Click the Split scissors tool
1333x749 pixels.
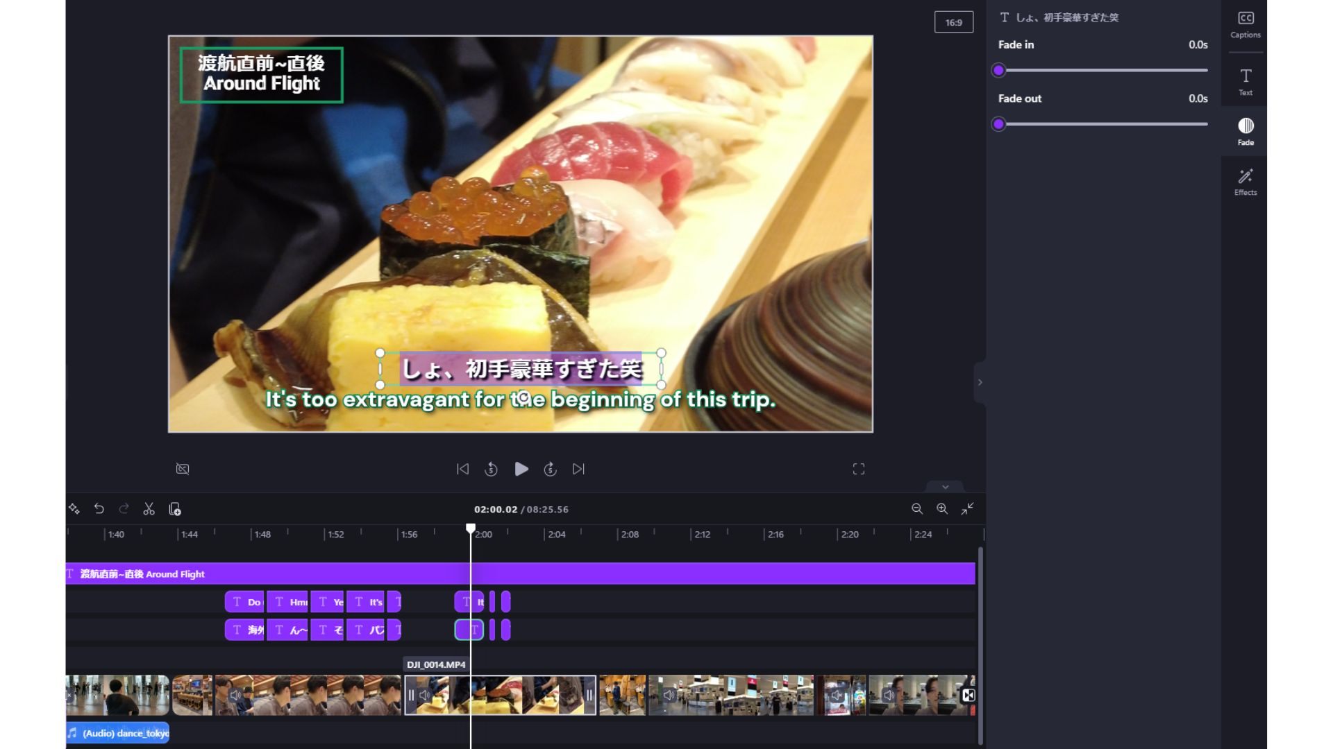click(x=149, y=509)
